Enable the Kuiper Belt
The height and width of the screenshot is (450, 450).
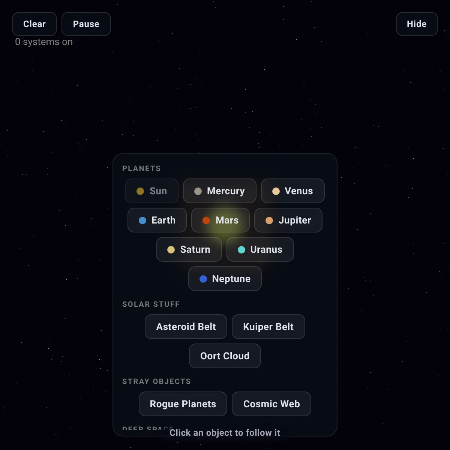(x=268, y=327)
